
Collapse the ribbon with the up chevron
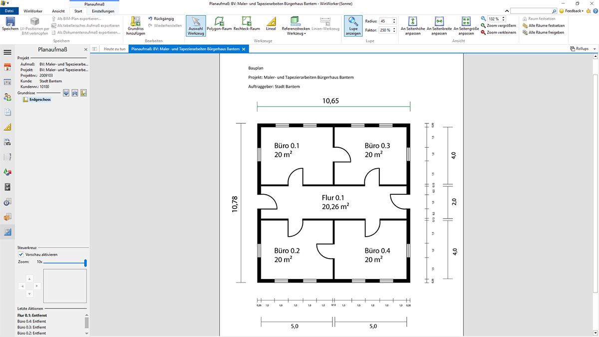pos(507,10)
